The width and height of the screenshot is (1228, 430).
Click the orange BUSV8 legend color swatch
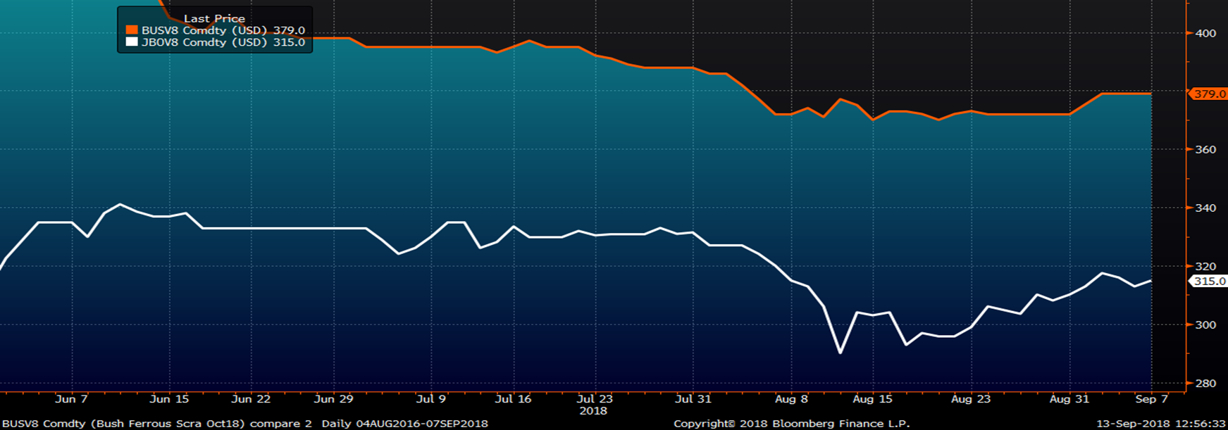131,30
